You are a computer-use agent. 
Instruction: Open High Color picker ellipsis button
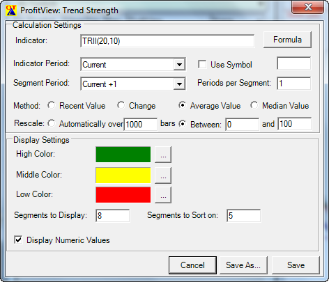click(x=163, y=155)
